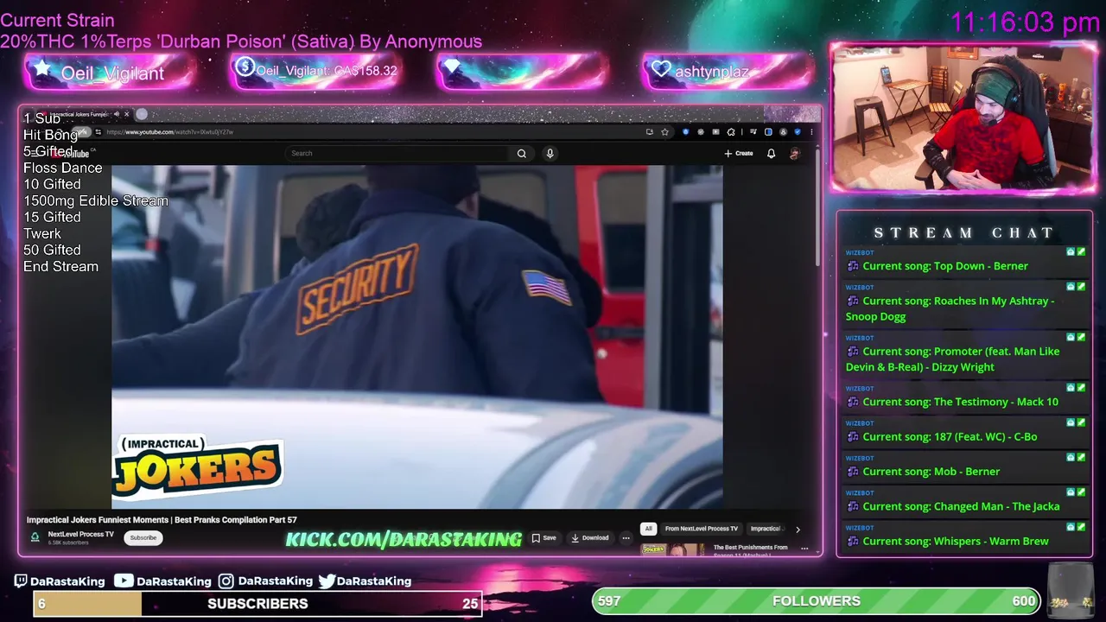Image resolution: width=1106 pixels, height=622 pixels.
Task: Activate voice search microphone icon
Action: 550,154
